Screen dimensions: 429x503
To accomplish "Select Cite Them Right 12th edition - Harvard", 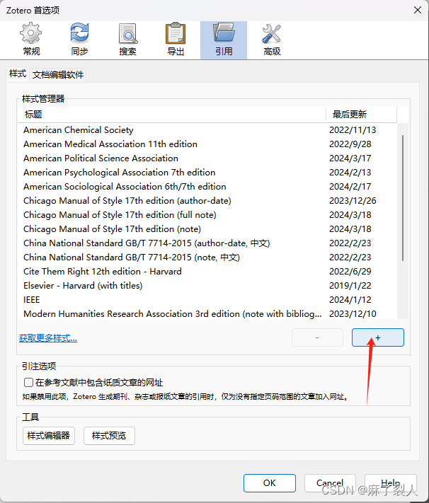I will tap(207, 271).
